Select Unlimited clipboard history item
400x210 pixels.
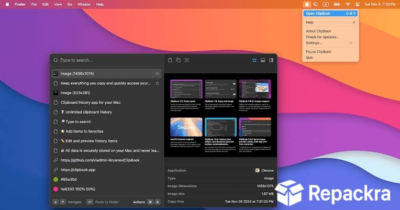pyautogui.click(x=107, y=112)
